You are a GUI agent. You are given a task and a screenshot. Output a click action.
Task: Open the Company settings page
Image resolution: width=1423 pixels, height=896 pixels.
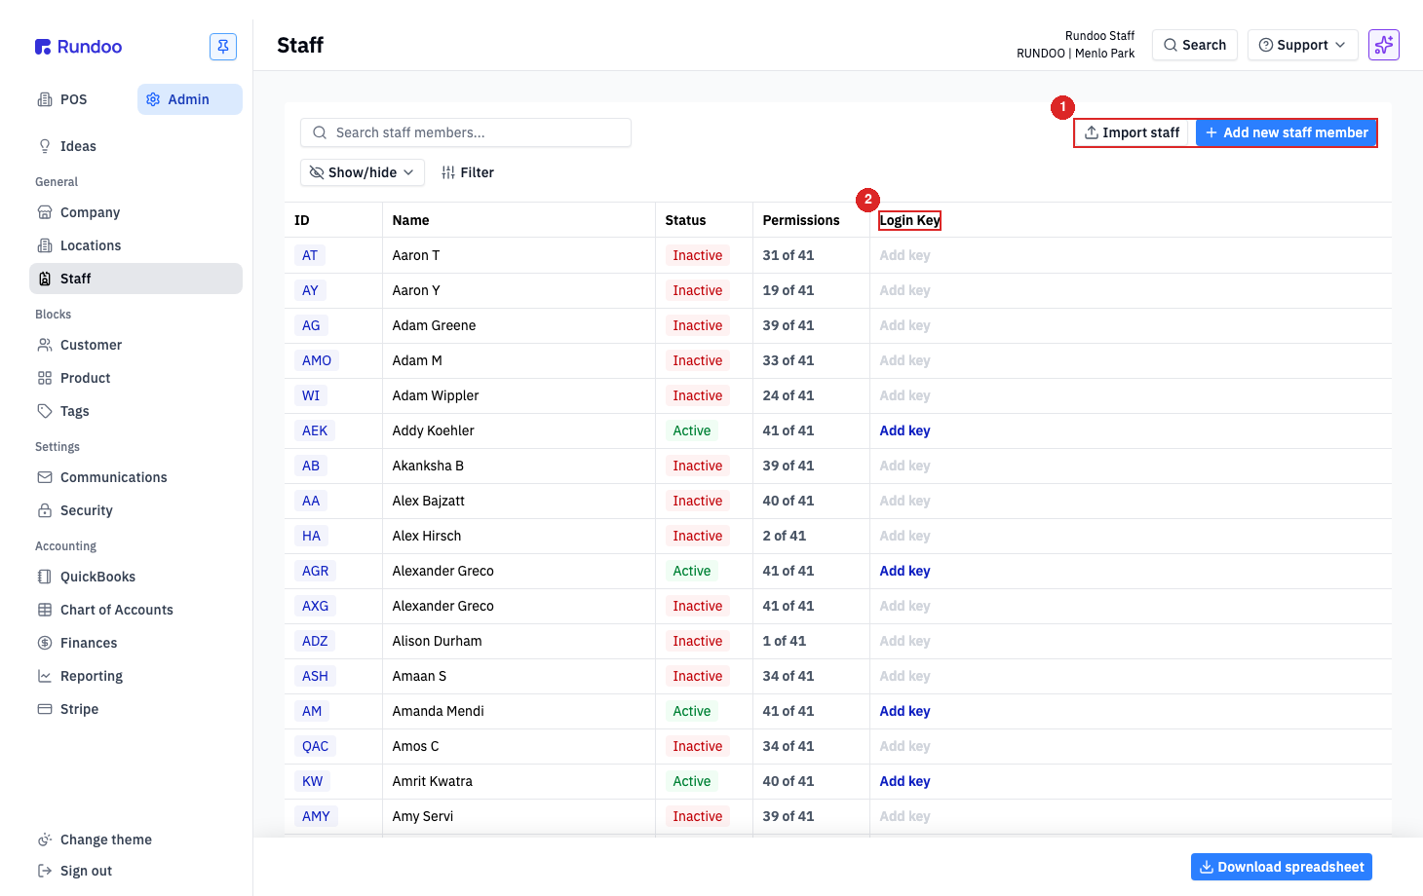point(90,212)
